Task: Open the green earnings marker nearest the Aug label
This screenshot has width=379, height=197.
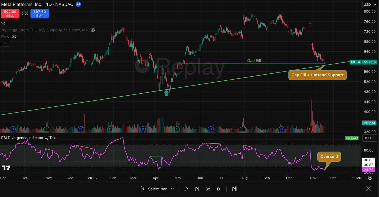Action: click(243, 129)
